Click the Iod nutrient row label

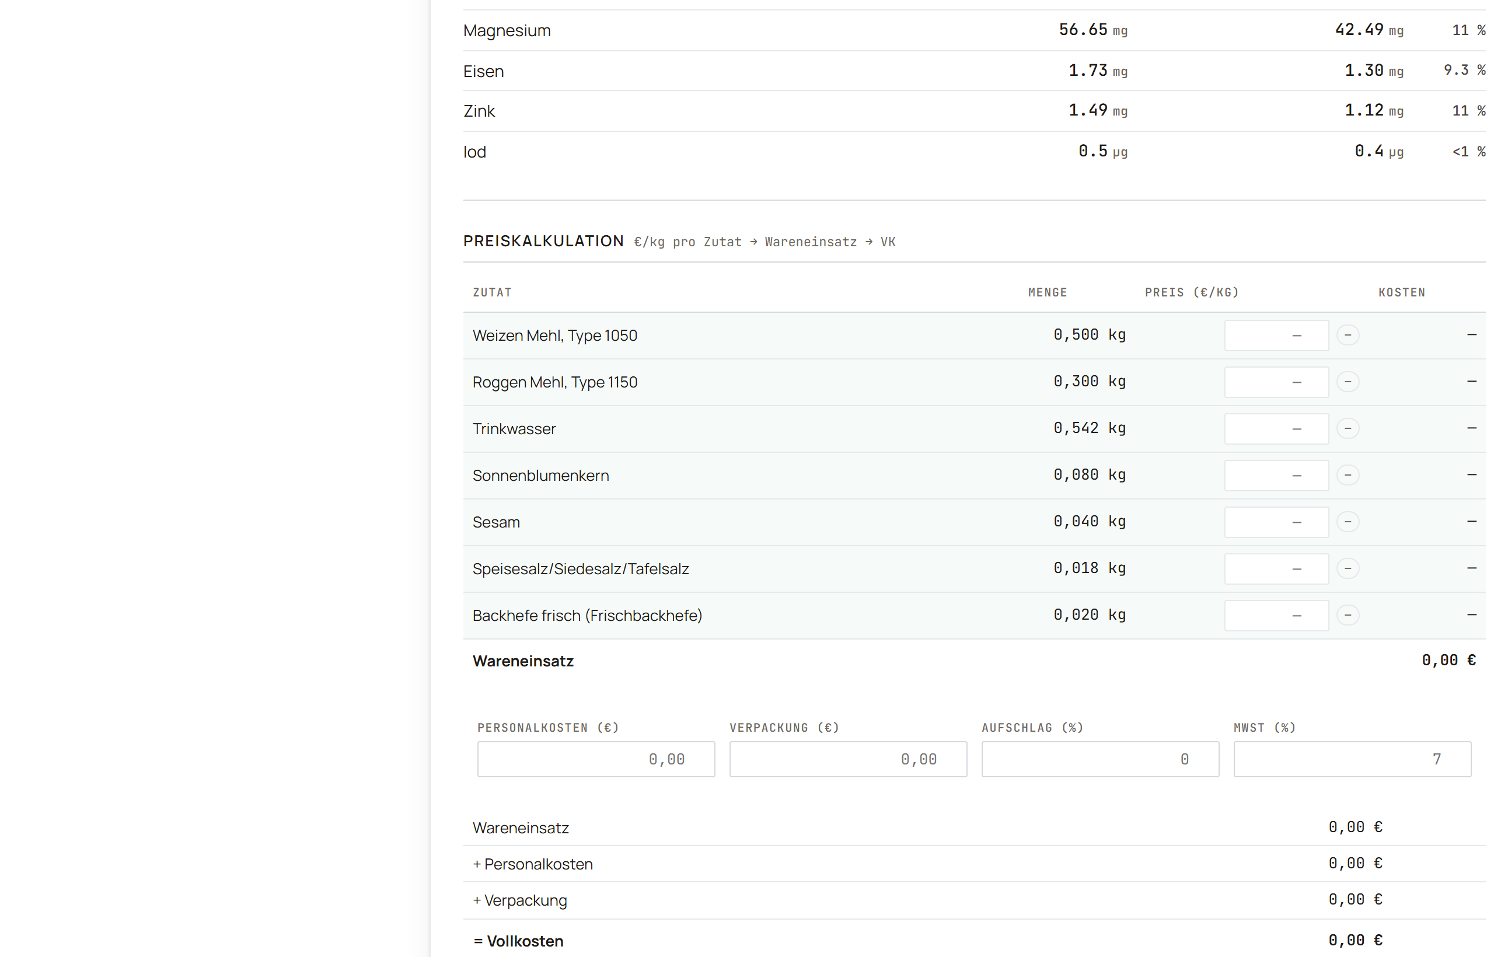tap(475, 152)
